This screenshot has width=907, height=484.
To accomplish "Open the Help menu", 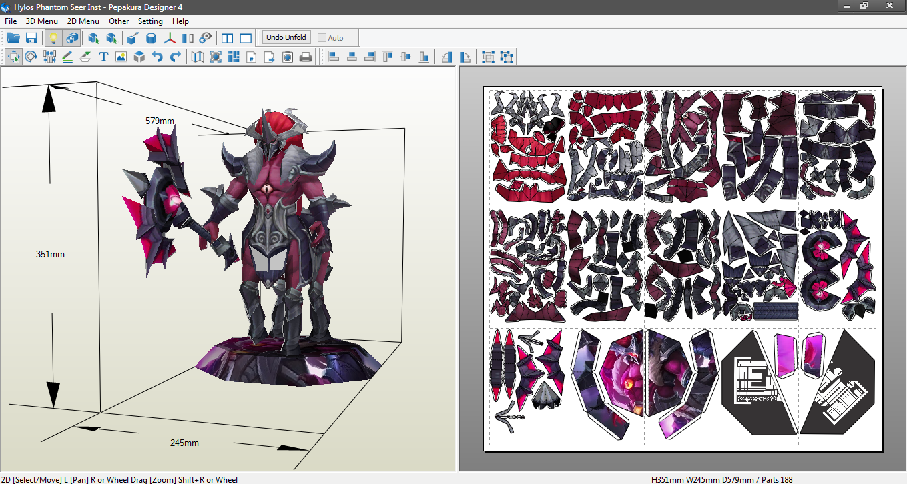I will coord(180,21).
